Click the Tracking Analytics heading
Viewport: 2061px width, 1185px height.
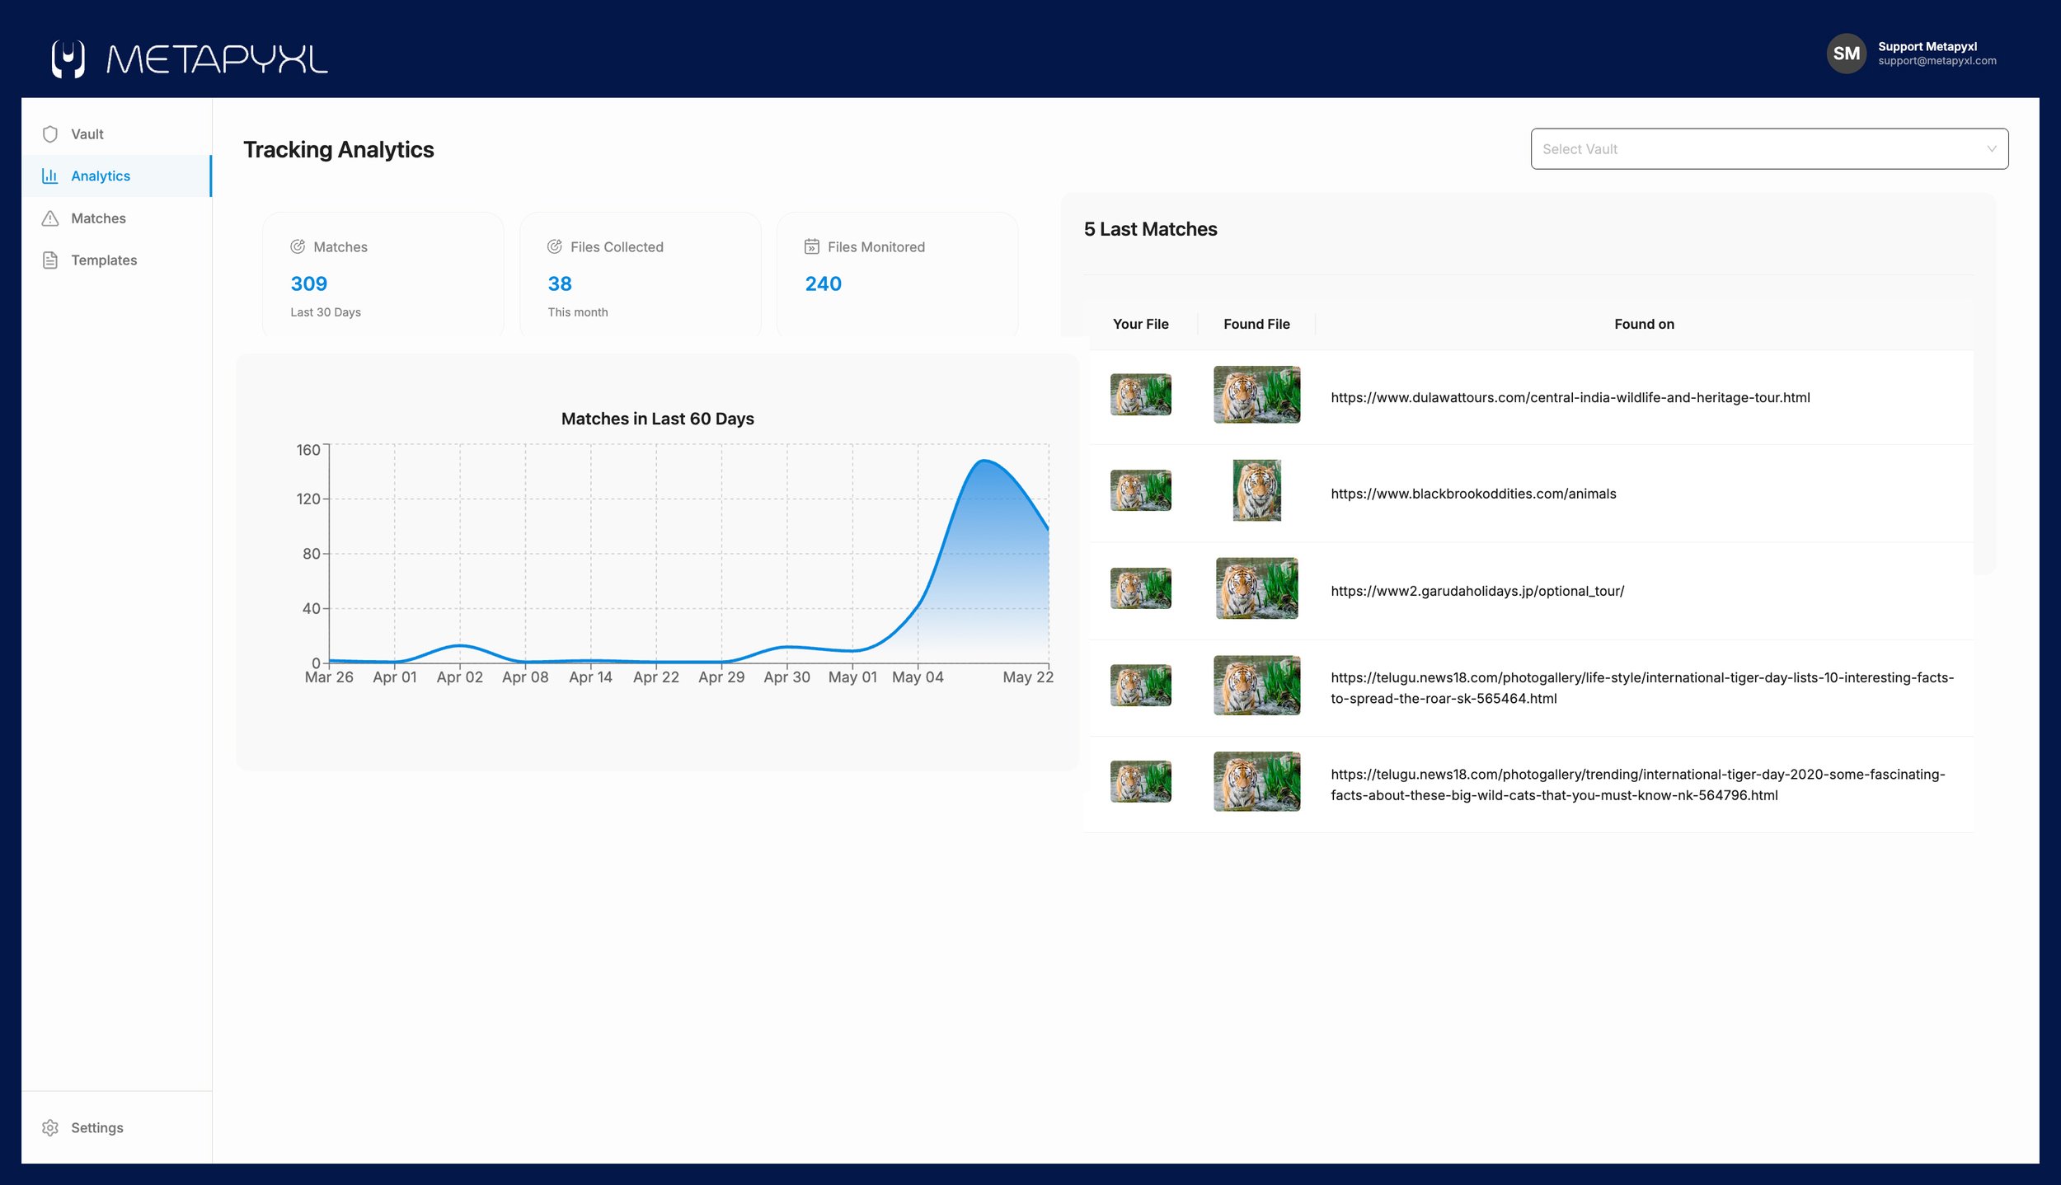pos(338,149)
